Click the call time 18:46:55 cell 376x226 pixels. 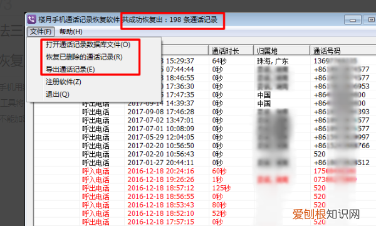tap(180, 78)
